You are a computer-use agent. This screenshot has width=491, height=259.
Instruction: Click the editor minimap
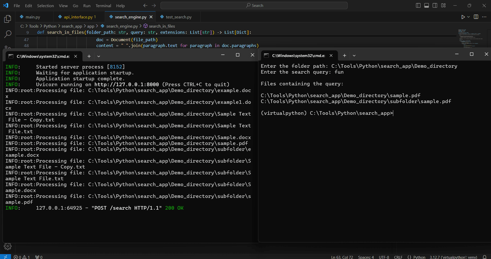[x=471, y=38]
